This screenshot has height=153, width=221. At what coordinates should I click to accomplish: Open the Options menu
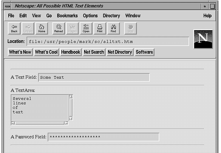(x=90, y=16)
